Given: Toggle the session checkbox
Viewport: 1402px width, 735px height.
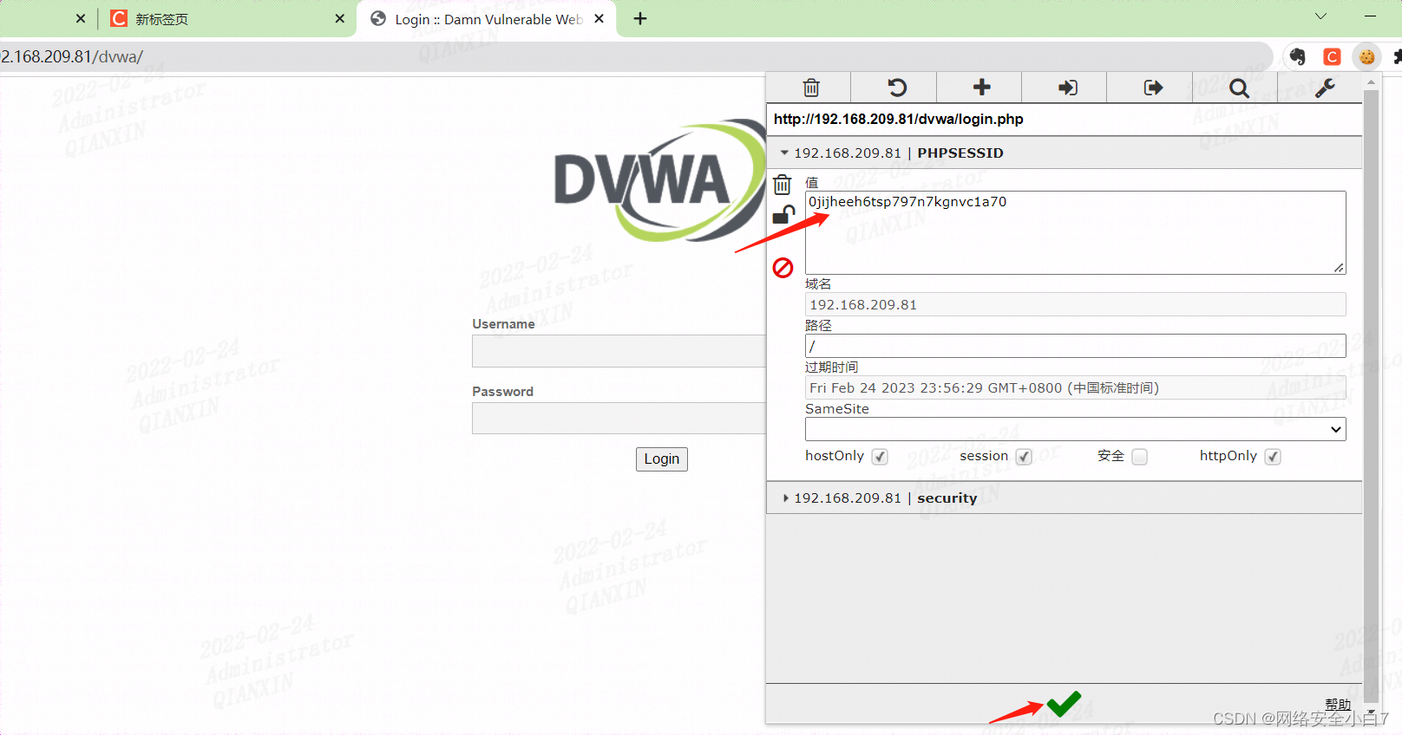Looking at the screenshot, I should (x=1024, y=457).
